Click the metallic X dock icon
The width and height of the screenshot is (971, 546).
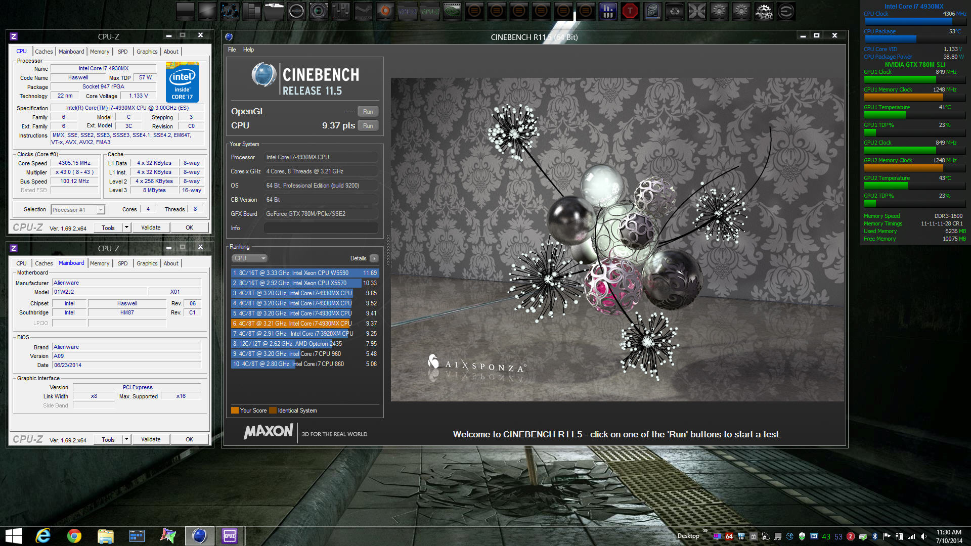697,11
